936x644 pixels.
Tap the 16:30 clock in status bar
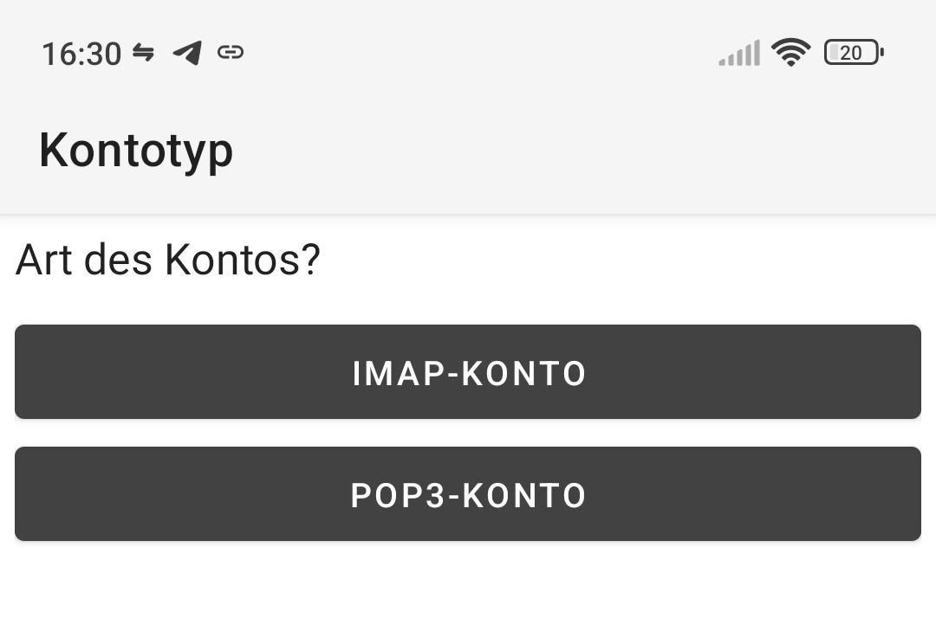[81, 54]
